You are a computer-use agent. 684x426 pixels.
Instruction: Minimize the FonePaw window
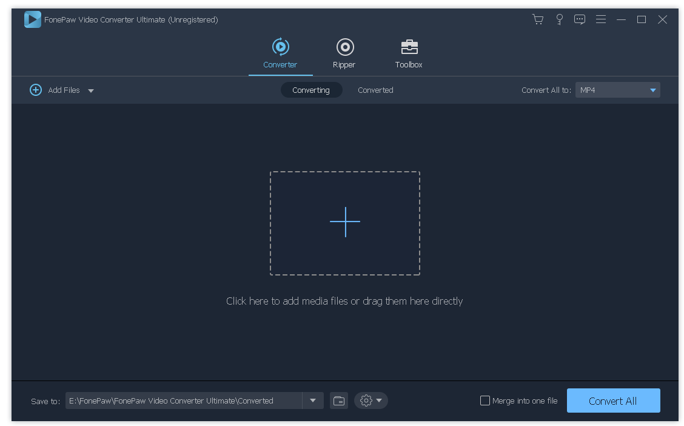[621, 19]
